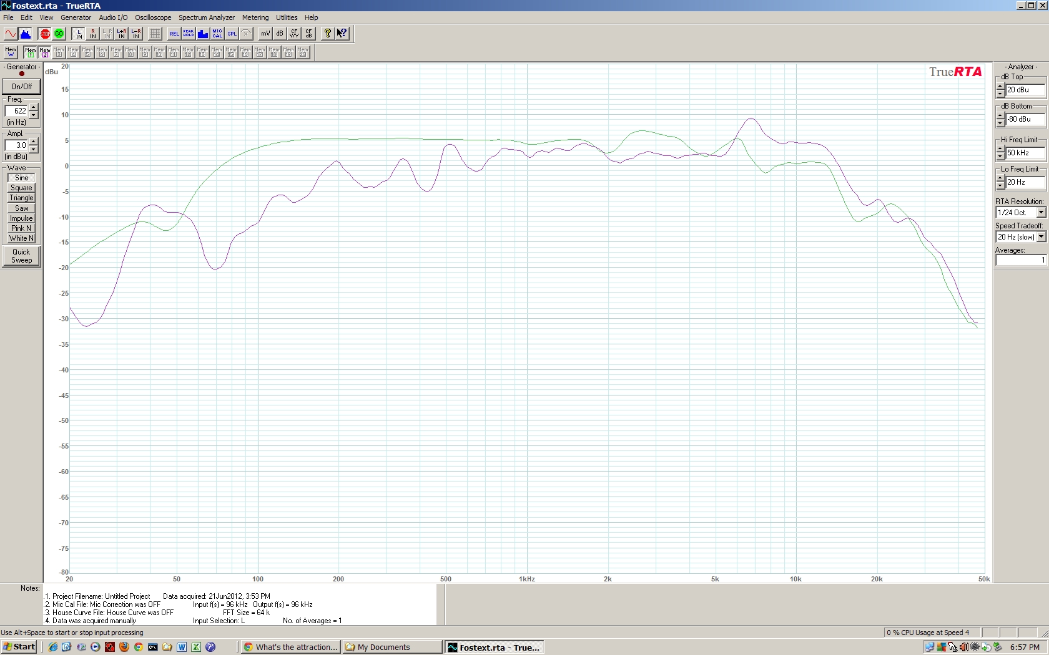Click the amplitude field showing 3.0
The height and width of the screenshot is (655, 1049).
17,145
